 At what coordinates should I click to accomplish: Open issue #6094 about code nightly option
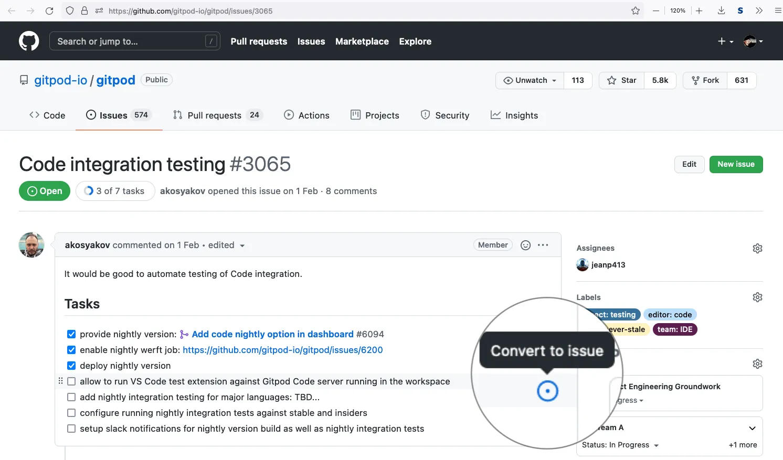click(272, 334)
